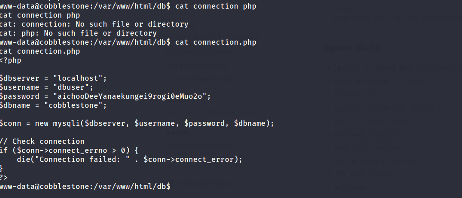Click the "cat: php: No such file" error line

coord(79,33)
